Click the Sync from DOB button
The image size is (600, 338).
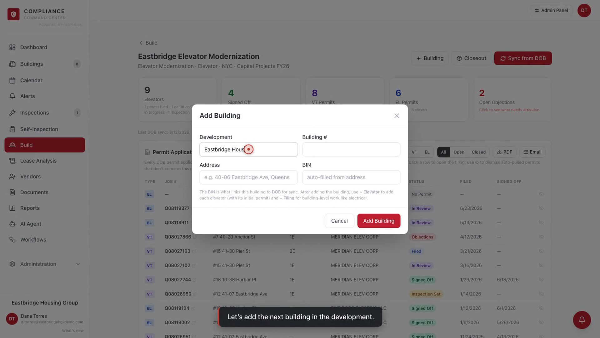coord(523,58)
